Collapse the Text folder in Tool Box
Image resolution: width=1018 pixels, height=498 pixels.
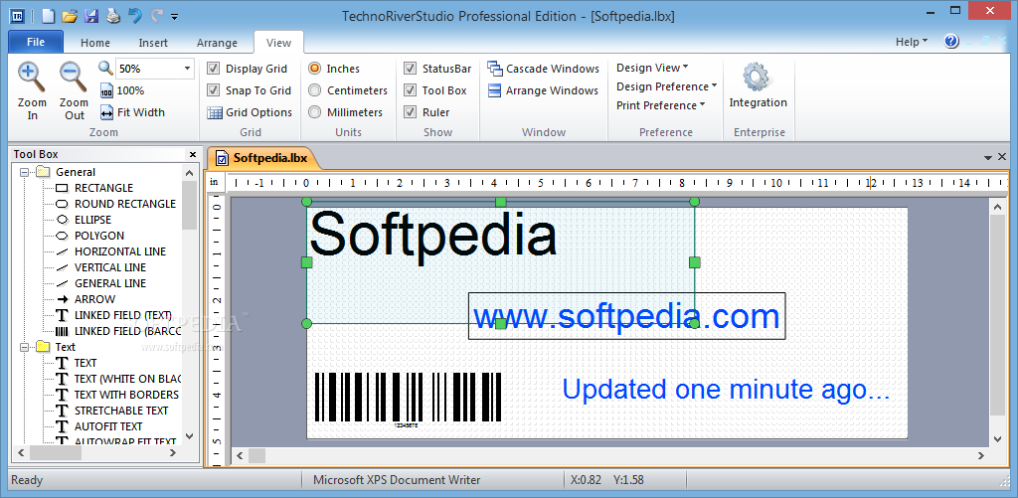[x=25, y=347]
